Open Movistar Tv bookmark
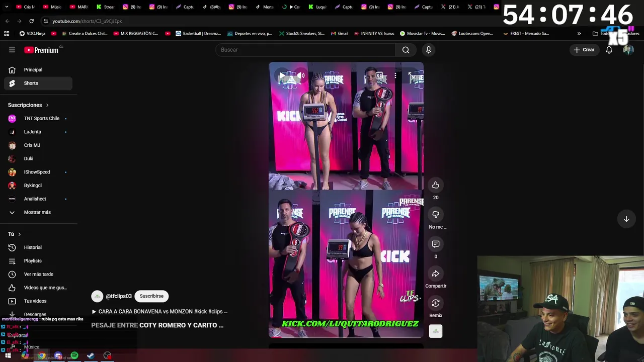Screen dimensions: 644x362 pyautogui.click(x=422, y=34)
